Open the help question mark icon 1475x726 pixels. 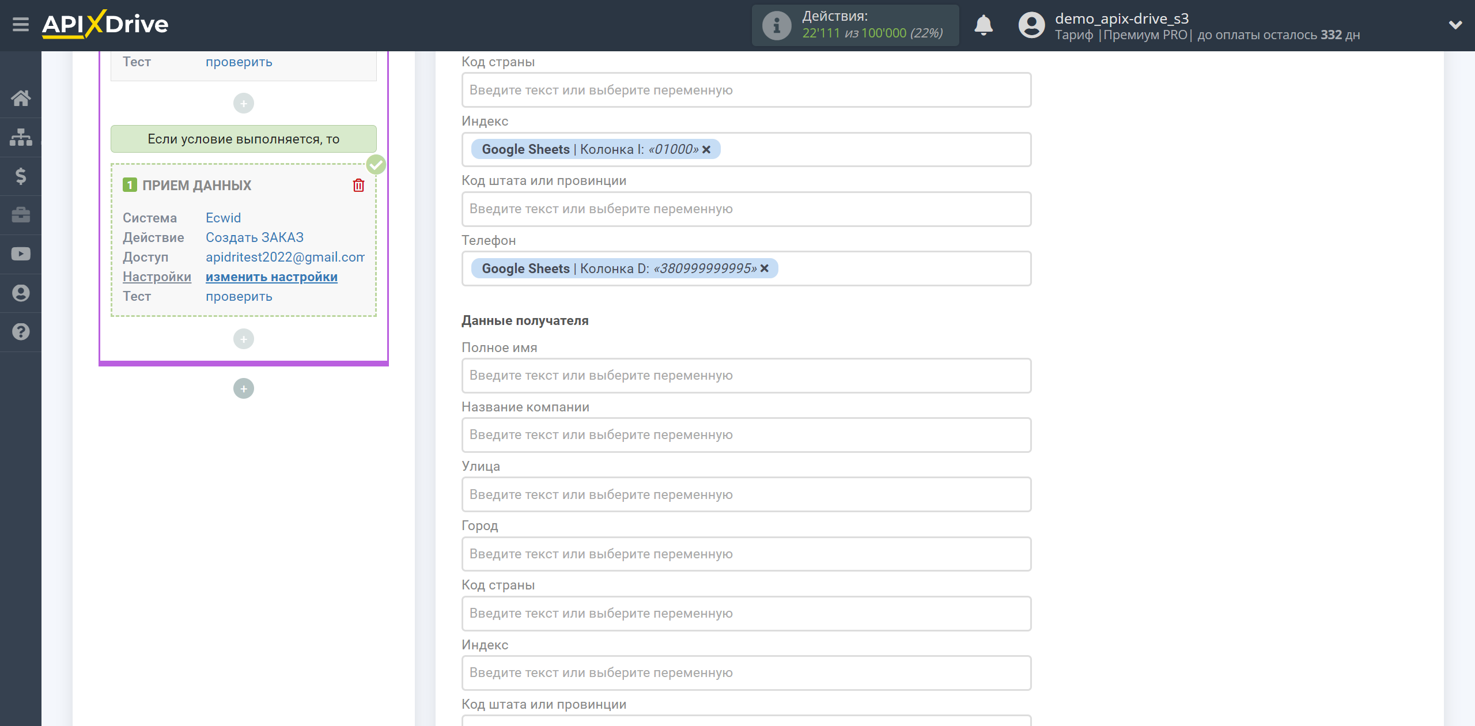coord(21,332)
